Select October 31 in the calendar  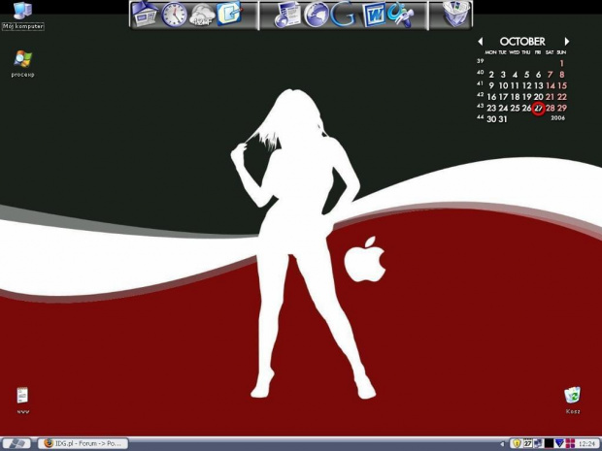click(503, 119)
